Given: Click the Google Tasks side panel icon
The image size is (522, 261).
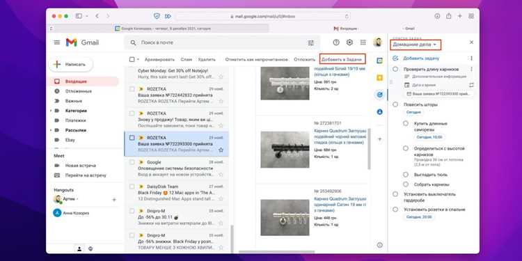Looking at the screenshot, I should [x=379, y=95].
